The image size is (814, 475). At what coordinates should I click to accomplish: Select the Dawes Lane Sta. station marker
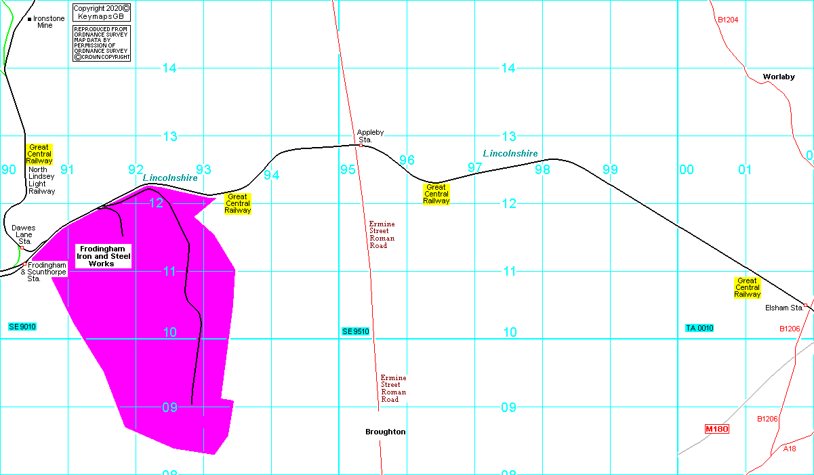[22, 248]
